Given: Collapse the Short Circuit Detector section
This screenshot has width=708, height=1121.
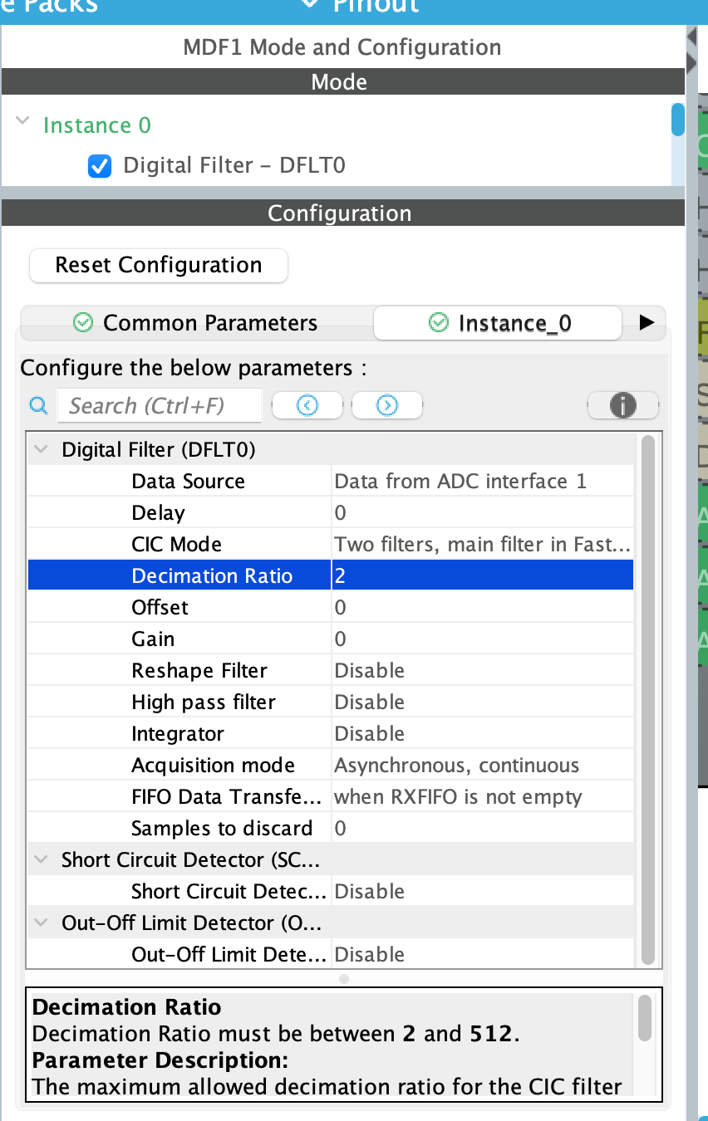Looking at the screenshot, I should click(x=40, y=859).
